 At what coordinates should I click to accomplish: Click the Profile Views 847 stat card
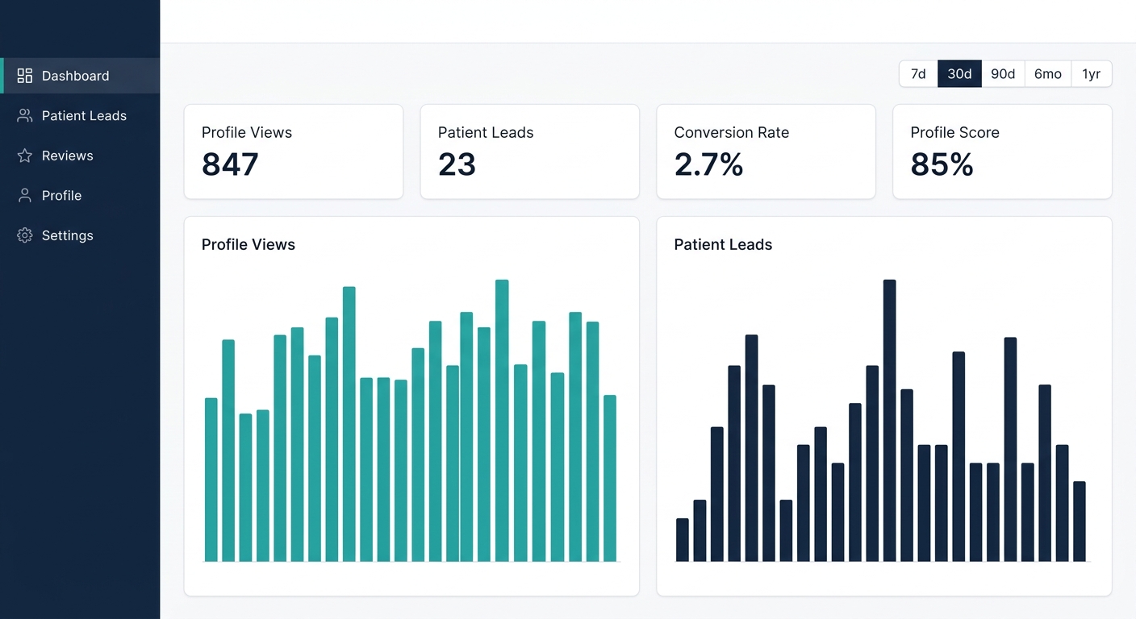[294, 152]
